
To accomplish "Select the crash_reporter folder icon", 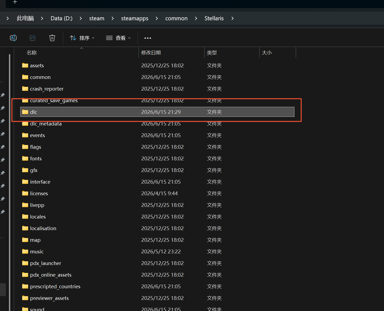I will 25,89.
